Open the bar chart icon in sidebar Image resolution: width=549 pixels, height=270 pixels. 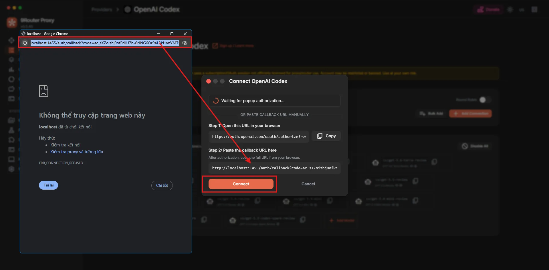[x=11, y=70]
